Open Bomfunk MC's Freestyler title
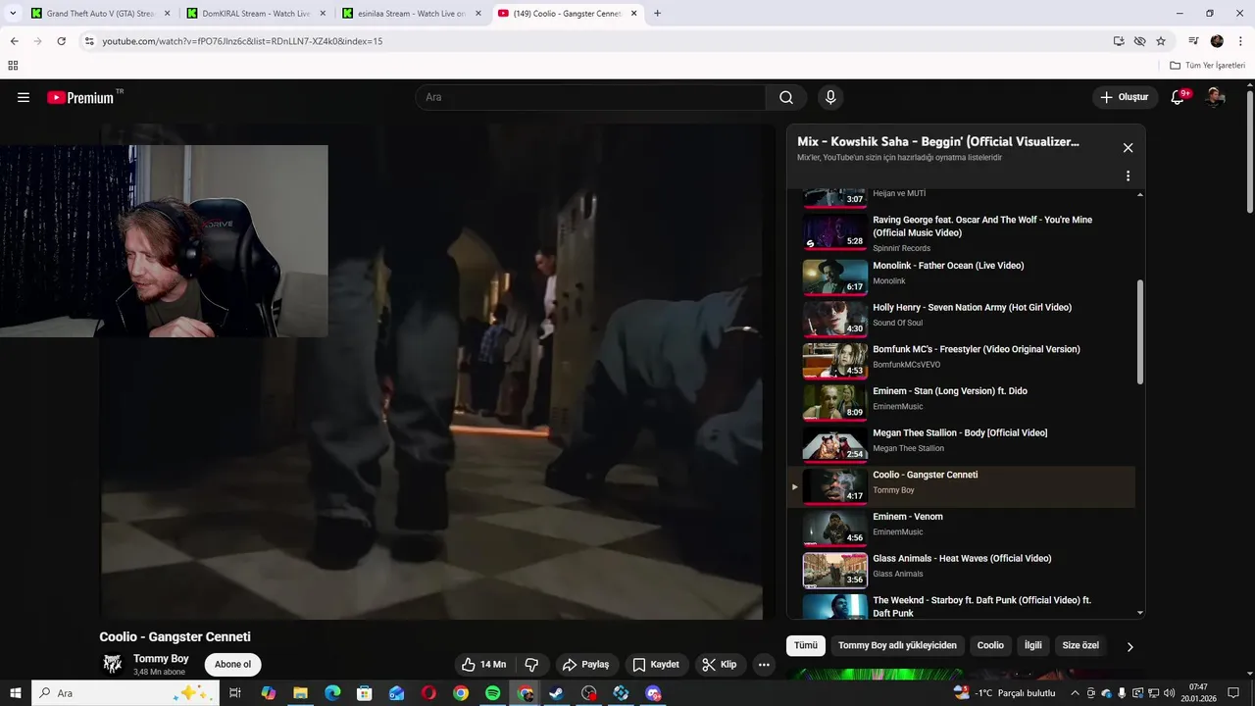1255x706 pixels. [977, 349]
